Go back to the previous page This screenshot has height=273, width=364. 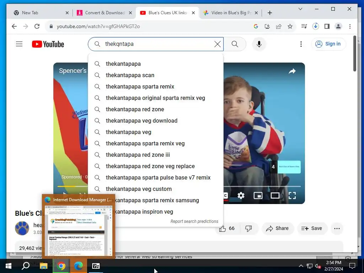(14, 26)
